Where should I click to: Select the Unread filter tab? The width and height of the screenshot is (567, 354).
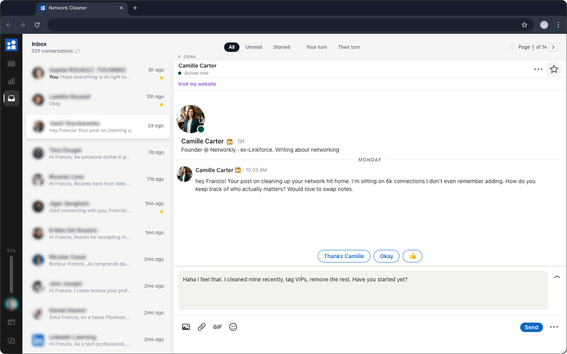254,47
